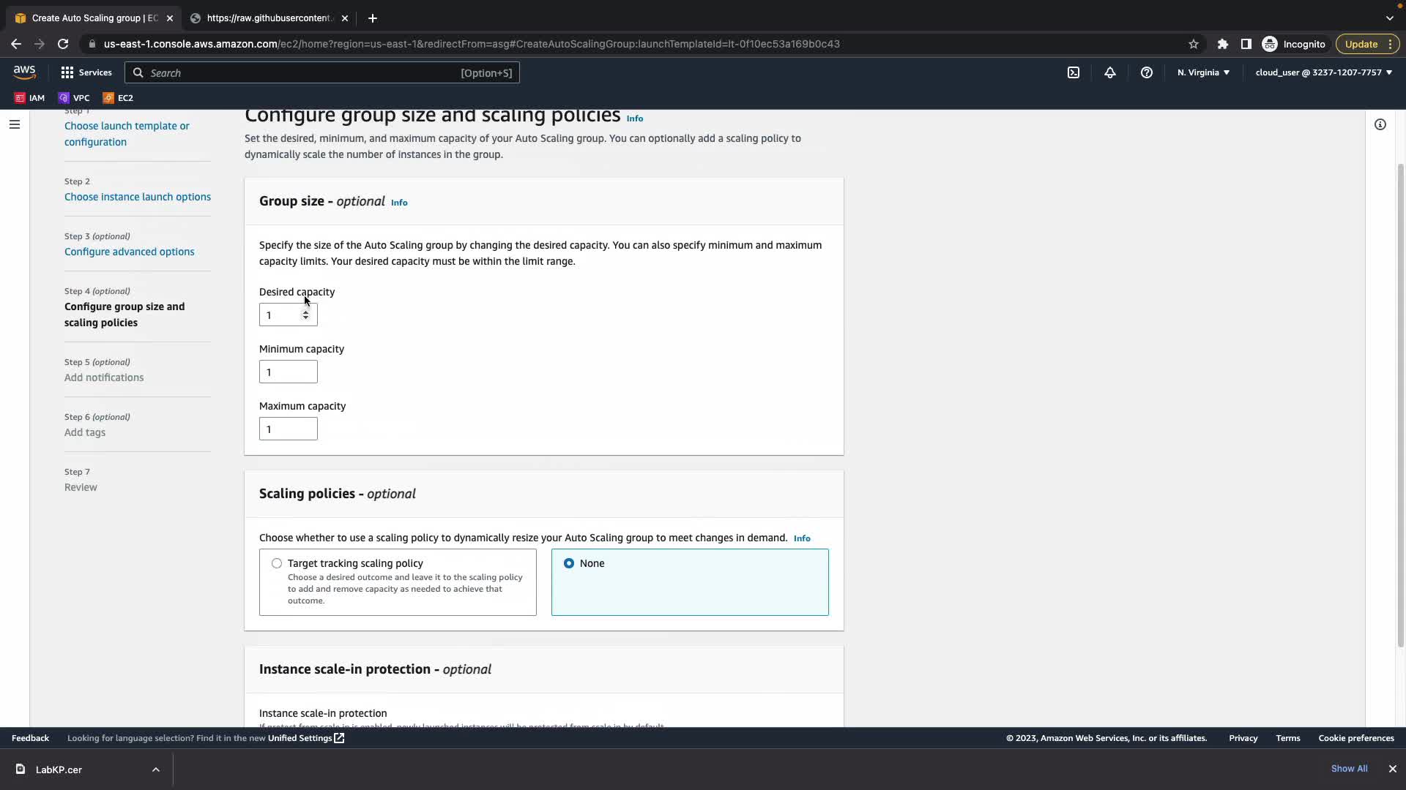Click the Desired capacity stepper arrows
The height and width of the screenshot is (790, 1406).
pos(305,315)
